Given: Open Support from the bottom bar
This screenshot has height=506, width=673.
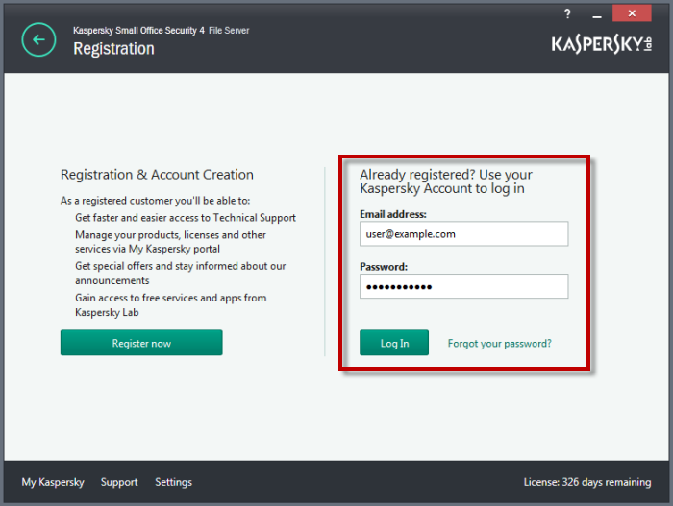Looking at the screenshot, I should click(119, 482).
